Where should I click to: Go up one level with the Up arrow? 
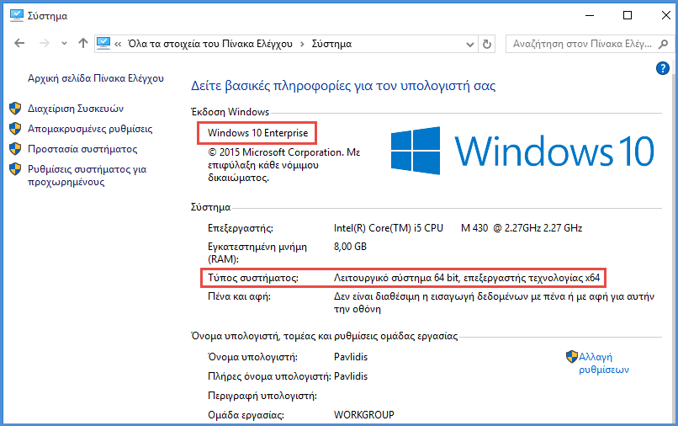(83, 43)
